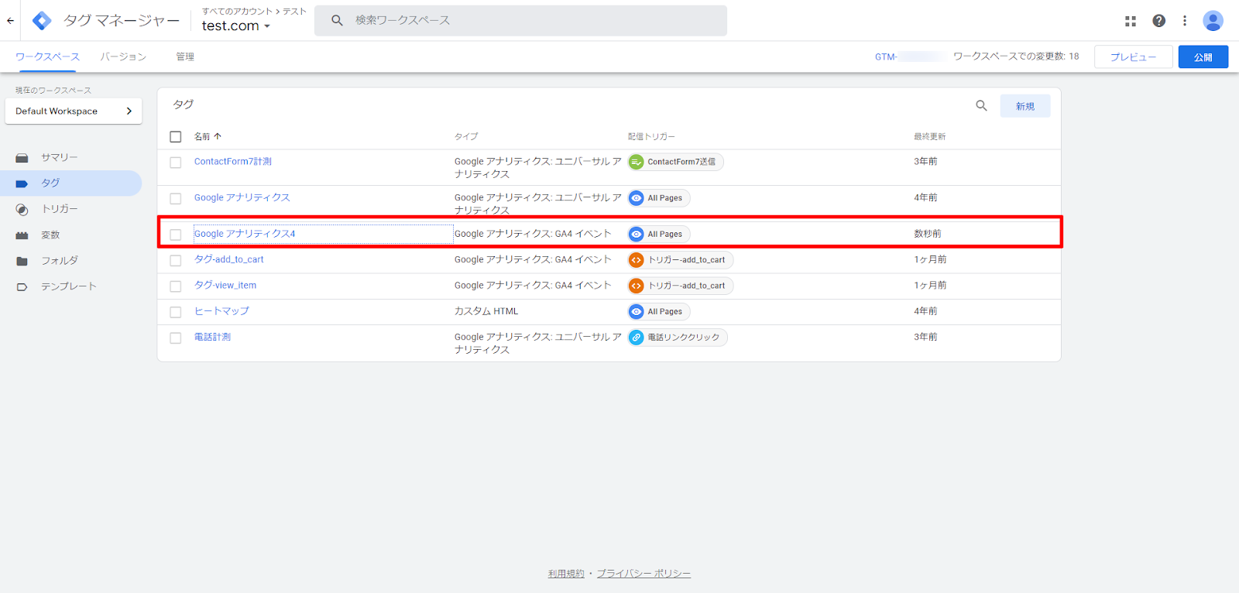Click the 名前 column header
This screenshot has height=593, width=1239.
coord(202,136)
